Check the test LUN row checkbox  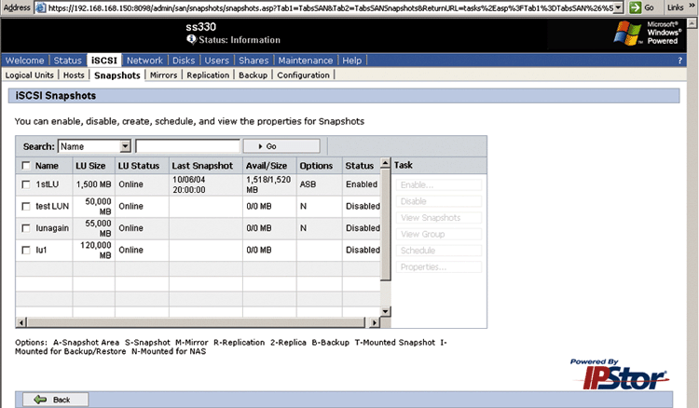25,206
